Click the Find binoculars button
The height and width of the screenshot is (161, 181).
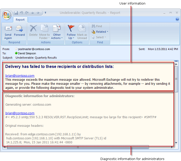pyautogui.click(x=97, y=26)
